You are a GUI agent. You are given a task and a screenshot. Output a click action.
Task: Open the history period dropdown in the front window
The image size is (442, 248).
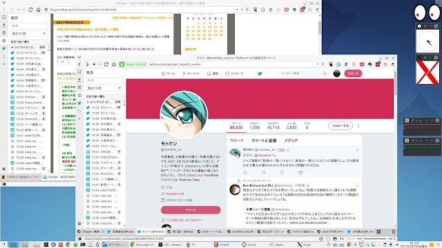click(x=104, y=88)
